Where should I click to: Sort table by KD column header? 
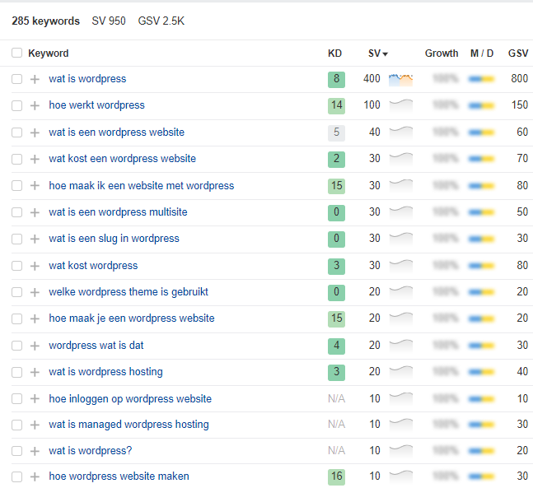(334, 53)
